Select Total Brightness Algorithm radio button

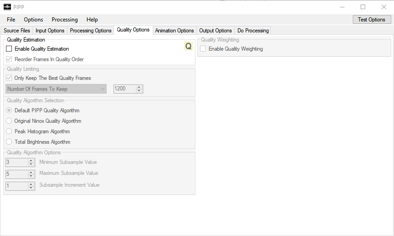coord(9,142)
